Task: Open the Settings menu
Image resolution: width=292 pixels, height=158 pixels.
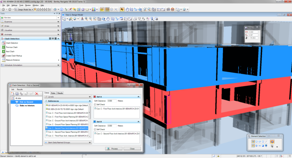Action: pos(14,5)
